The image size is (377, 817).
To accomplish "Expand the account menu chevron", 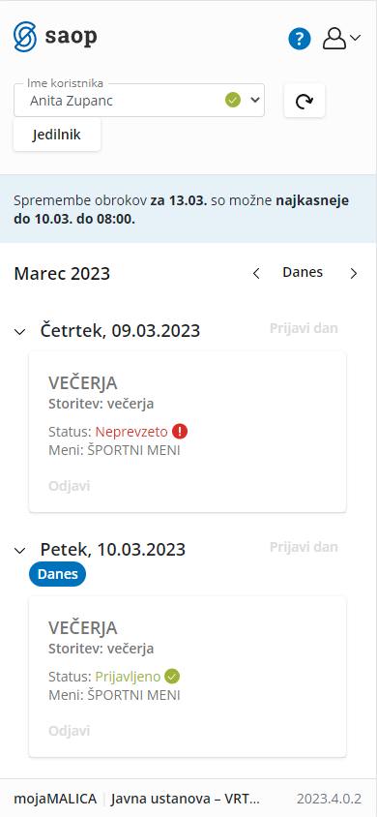I will [x=355, y=38].
